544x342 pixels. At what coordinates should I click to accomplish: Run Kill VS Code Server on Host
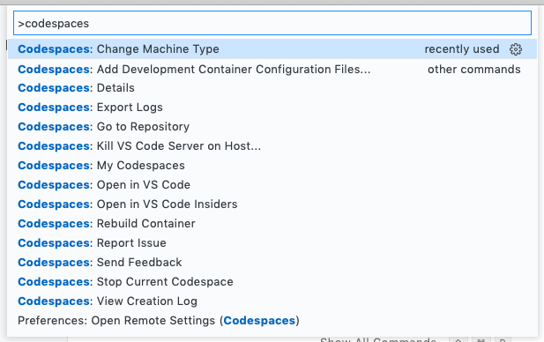[272, 146]
